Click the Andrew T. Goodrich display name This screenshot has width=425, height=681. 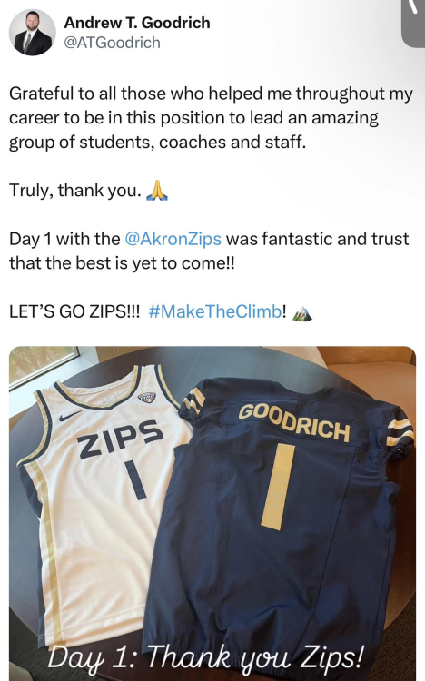[x=137, y=23]
